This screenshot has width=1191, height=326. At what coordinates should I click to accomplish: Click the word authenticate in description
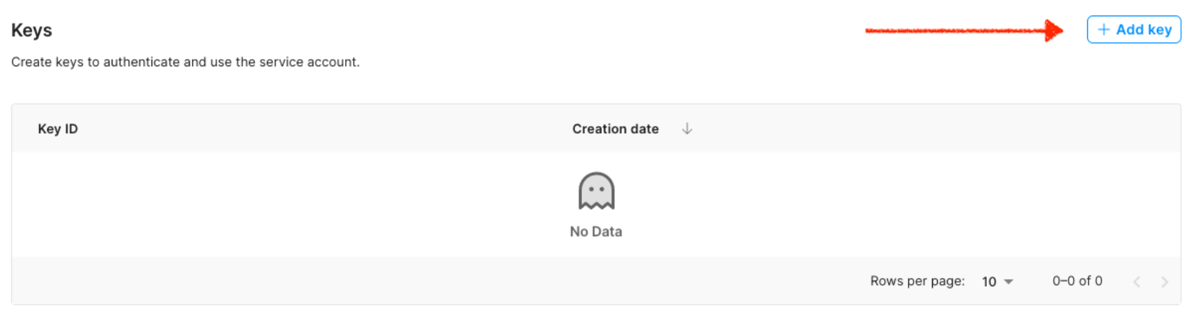(142, 62)
